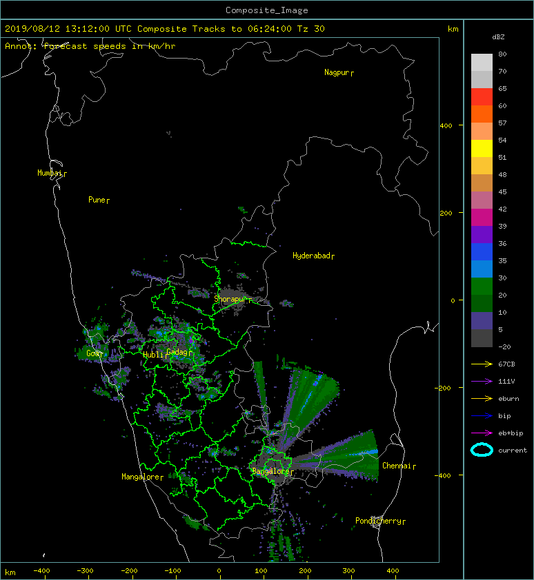
Task: Click the -100 tick on horizontal km axis
Action: click(172, 571)
